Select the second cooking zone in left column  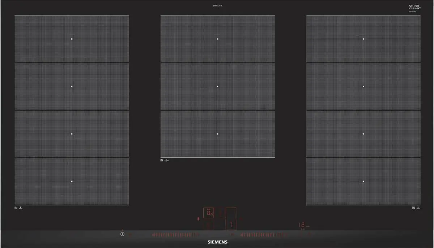72,87
